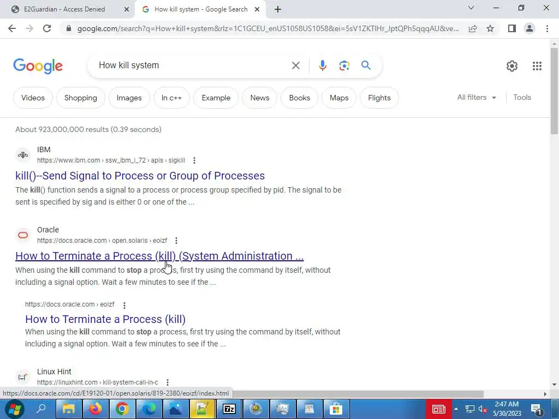This screenshot has height=419, width=559.
Task: Filter results by Flights
Action: click(379, 98)
